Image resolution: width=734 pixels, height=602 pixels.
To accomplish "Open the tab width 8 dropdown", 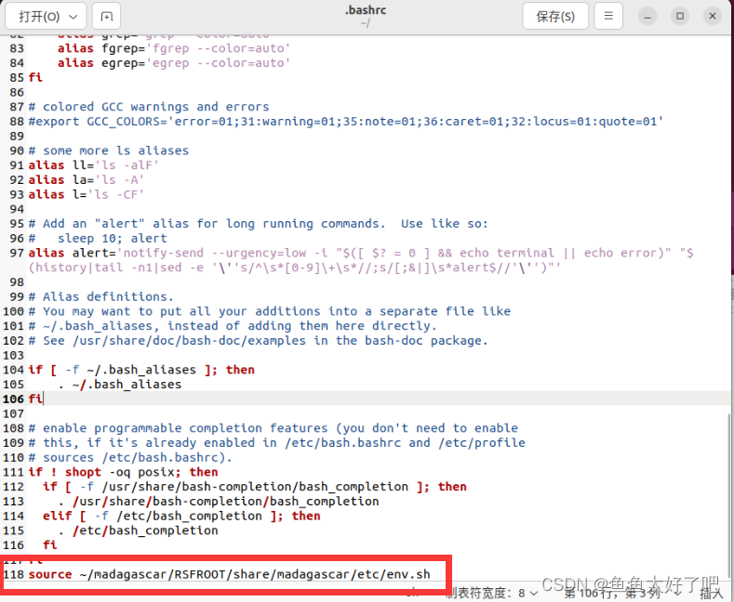I will (x=491, y=593).
